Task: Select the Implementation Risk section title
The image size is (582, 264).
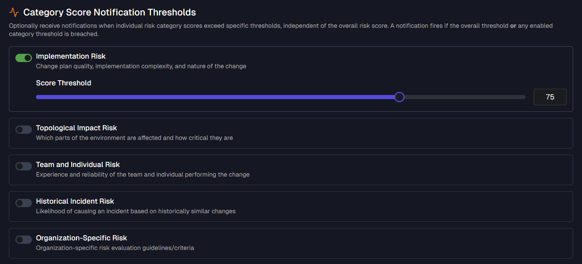Action: click(x=71, y=56)
